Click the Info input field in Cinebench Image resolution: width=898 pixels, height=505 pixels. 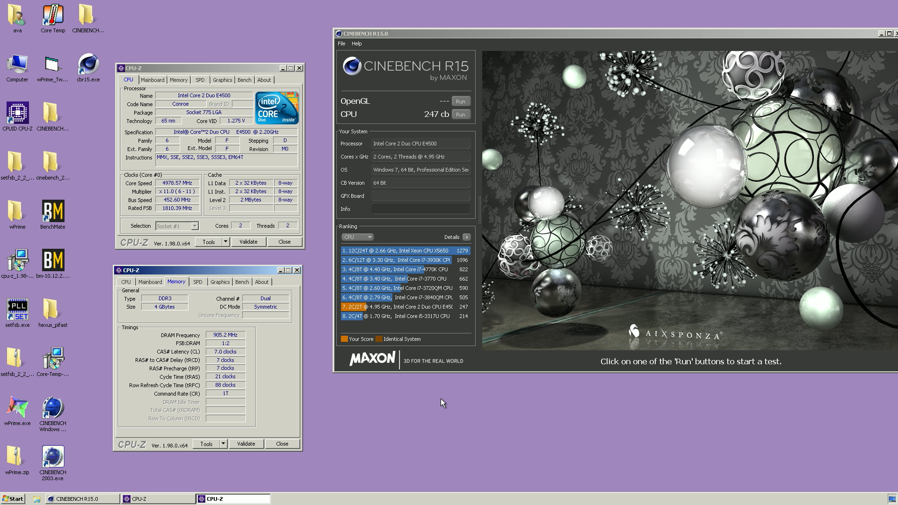click(x=421, y=209)
